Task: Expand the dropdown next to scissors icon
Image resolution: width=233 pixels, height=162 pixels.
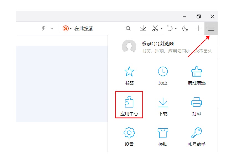Action: 161,28
